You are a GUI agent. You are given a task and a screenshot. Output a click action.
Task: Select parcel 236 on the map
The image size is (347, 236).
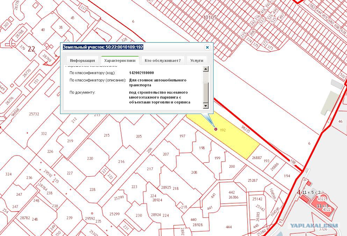[x=29, y=178]
